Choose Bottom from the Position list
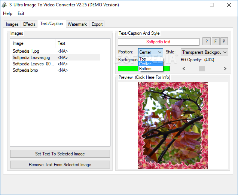 [x=150, y=69]
